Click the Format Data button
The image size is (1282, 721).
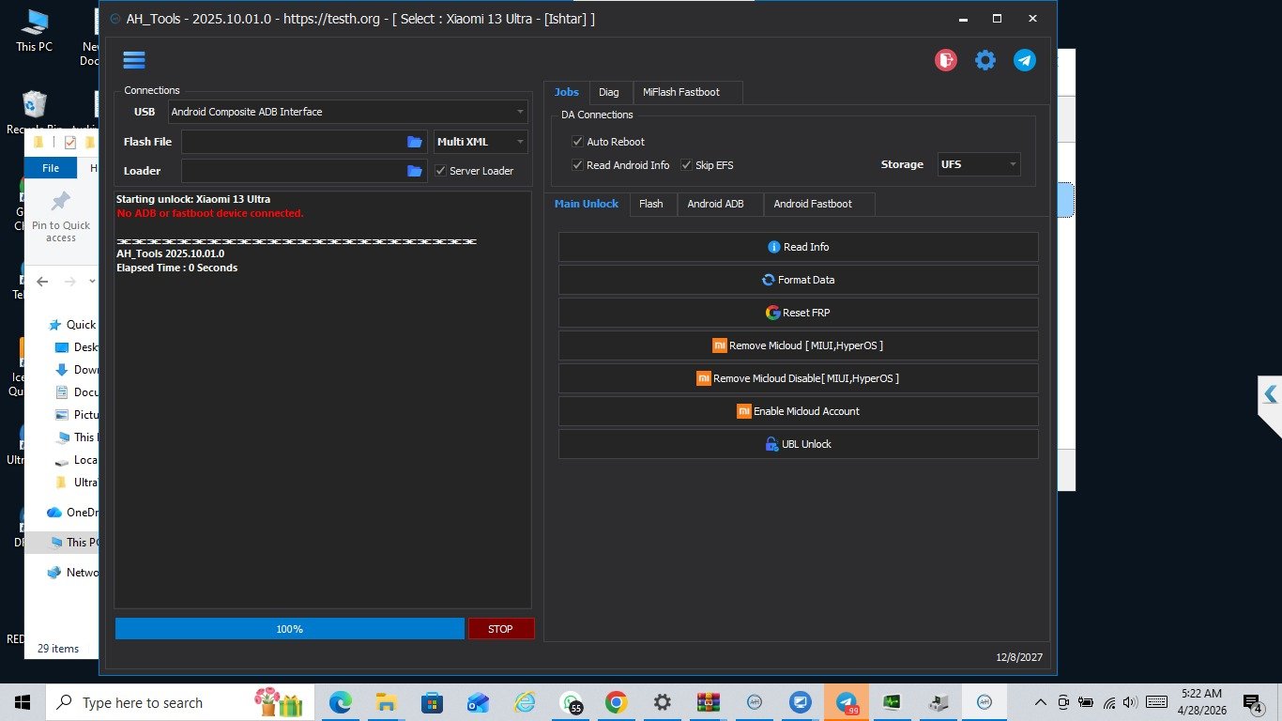[x=799, y=280]
